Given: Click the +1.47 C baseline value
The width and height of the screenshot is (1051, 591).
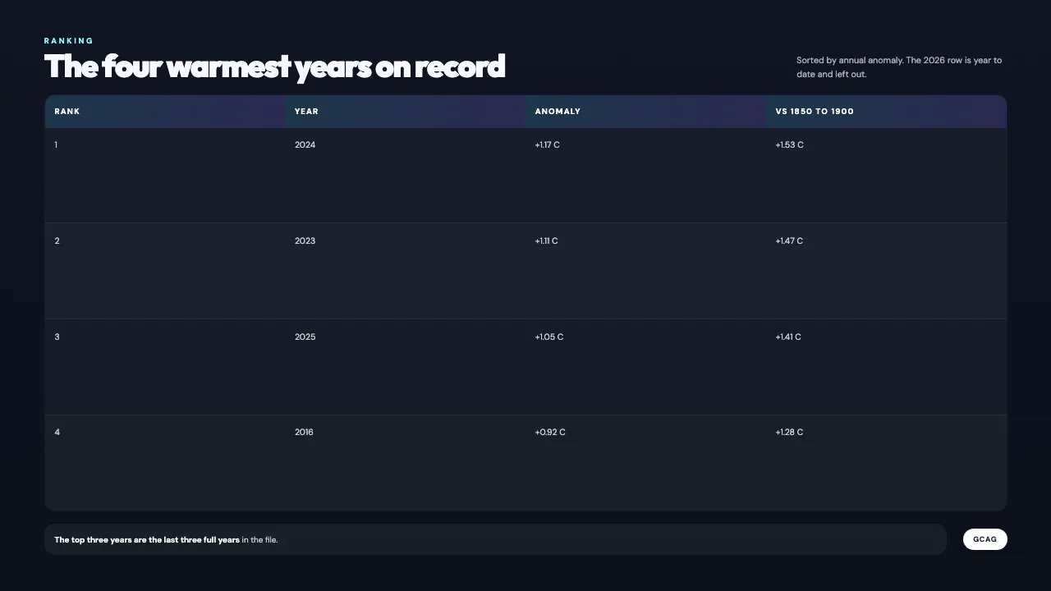Looking at the screenshot, I should (789, 241).
